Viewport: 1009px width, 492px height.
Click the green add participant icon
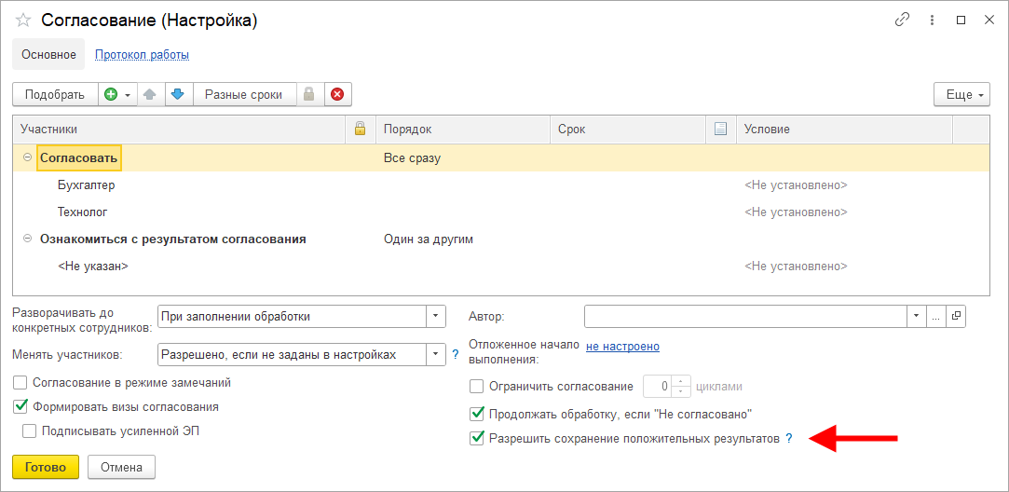(x=112, y=94)
